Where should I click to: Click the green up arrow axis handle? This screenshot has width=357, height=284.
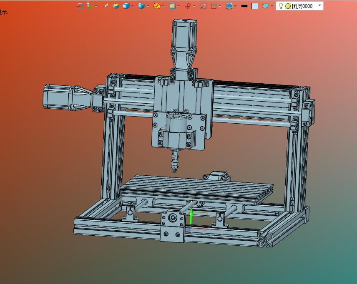(191, 216)
